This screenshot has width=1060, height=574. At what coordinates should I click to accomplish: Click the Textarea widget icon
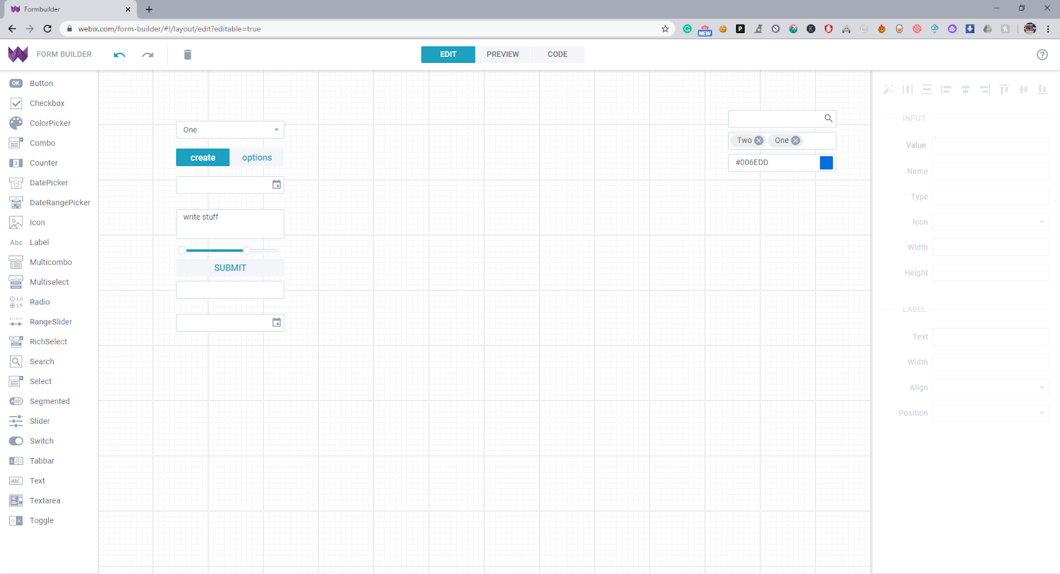pos(16,501)
